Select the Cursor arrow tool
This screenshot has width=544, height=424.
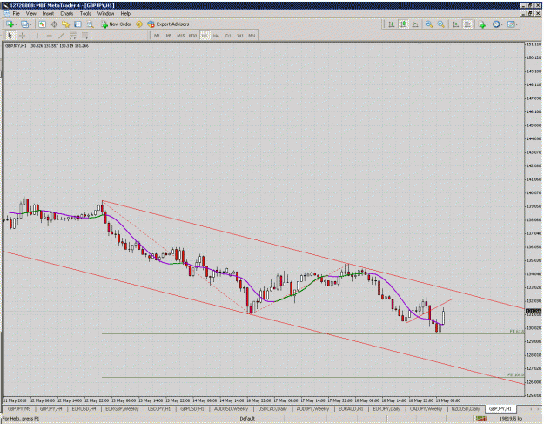10,36
